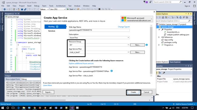197x110 pixels.
Task: Open the Toolbox side tab
Action: tap(2, 28)
